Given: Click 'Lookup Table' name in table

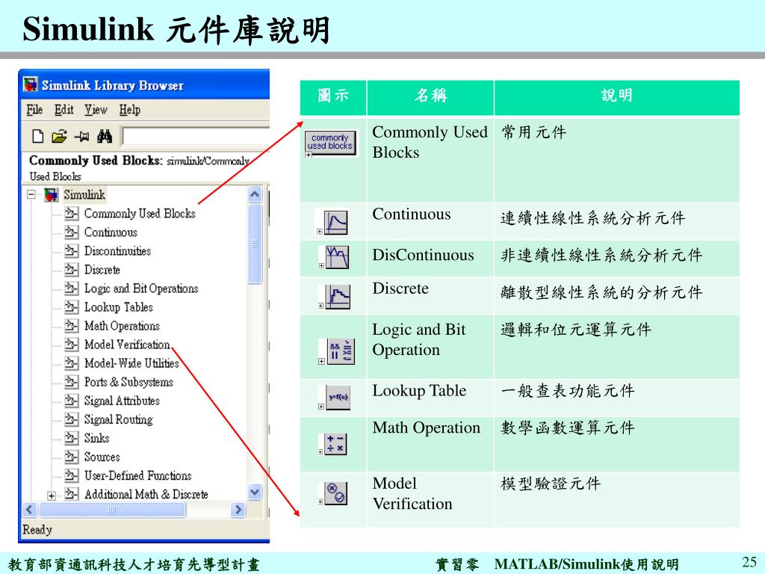Looking at the screenshot, I should coord(419,390).
